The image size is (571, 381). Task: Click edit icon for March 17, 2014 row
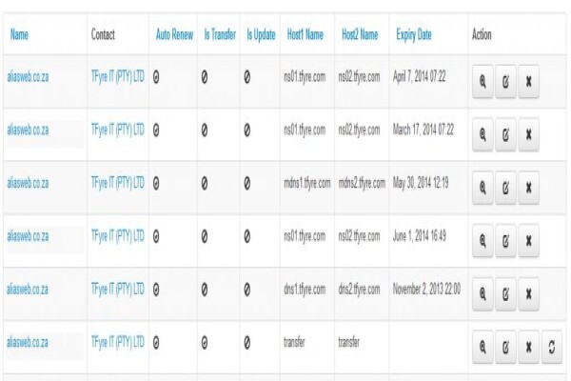click(x=505, y=135)
